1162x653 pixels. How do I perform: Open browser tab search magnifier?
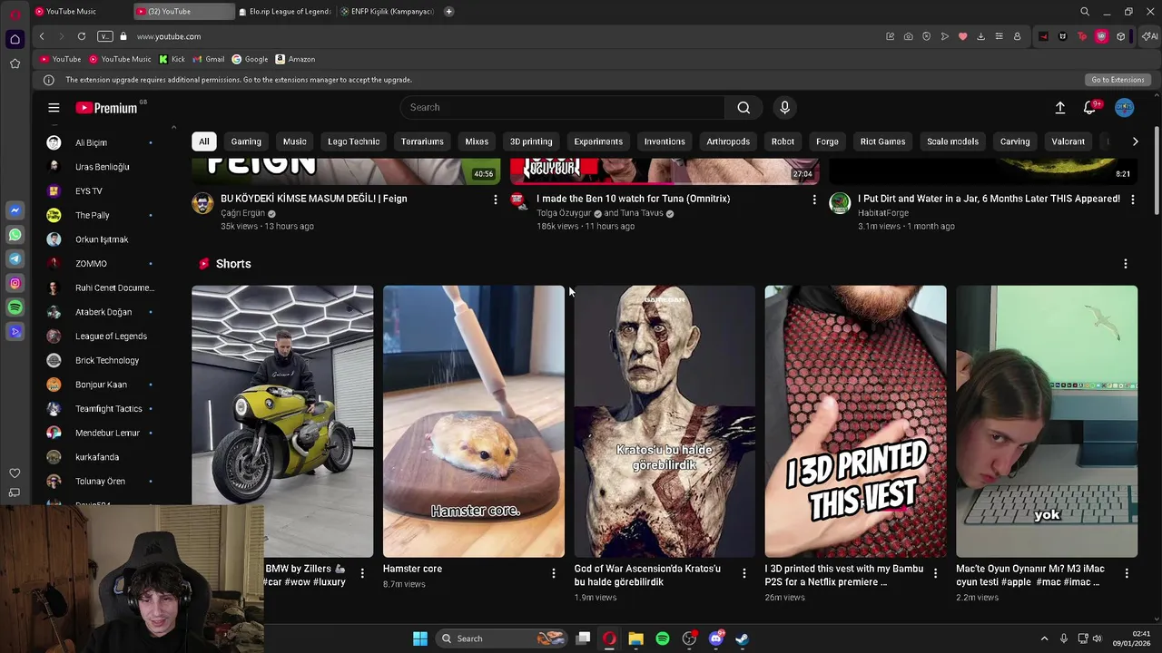click(1085, 12)
